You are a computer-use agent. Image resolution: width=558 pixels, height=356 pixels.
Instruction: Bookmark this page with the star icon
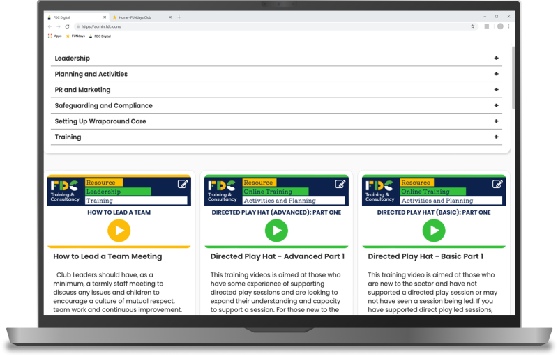click(x=472, y=26)
